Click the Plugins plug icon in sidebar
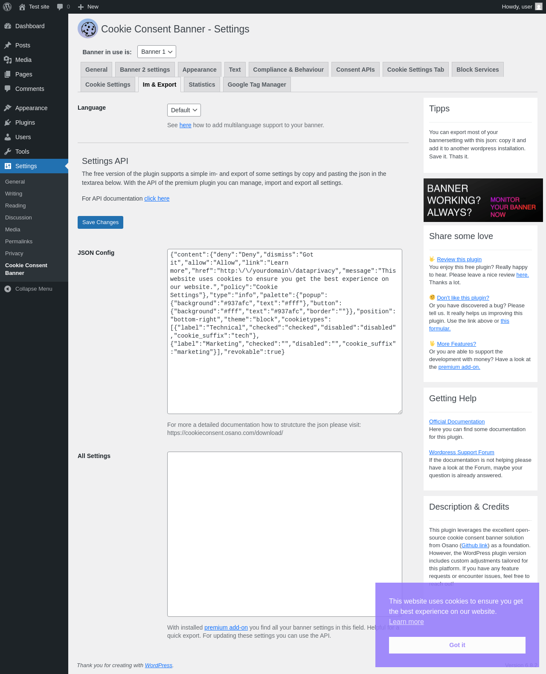Viewport: 546px width, 674px height. pos(8,123)
